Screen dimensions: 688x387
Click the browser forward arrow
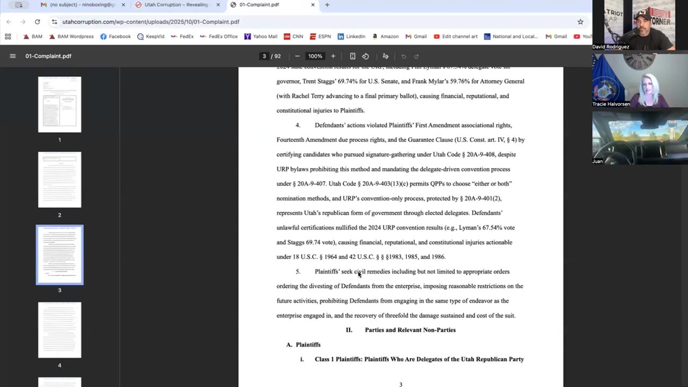(x=23, y=21)
